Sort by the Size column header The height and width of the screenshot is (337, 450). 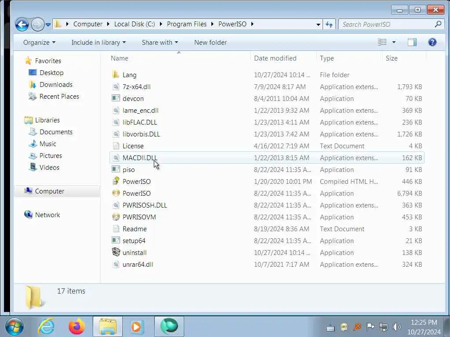[x=392, y=58]
